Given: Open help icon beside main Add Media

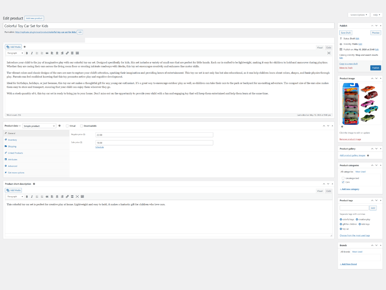Looking at the screenshot, I should click(x=24, y=47).
